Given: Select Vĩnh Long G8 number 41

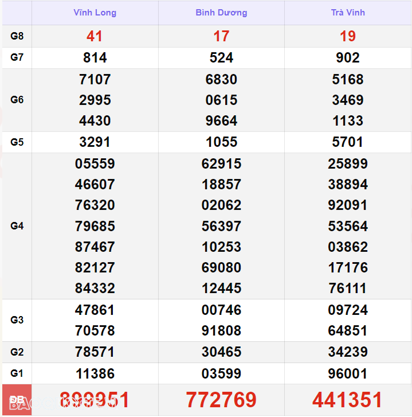Looking at the screenshot, I should pyautogui.click(x=95, y=36).
